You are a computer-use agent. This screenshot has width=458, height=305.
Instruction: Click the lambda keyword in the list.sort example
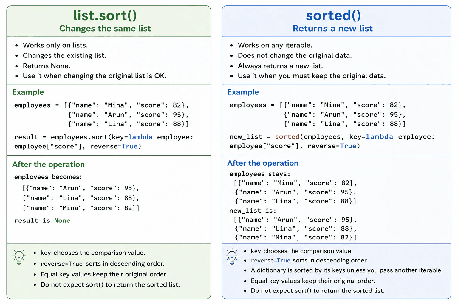tap(140, 137)
